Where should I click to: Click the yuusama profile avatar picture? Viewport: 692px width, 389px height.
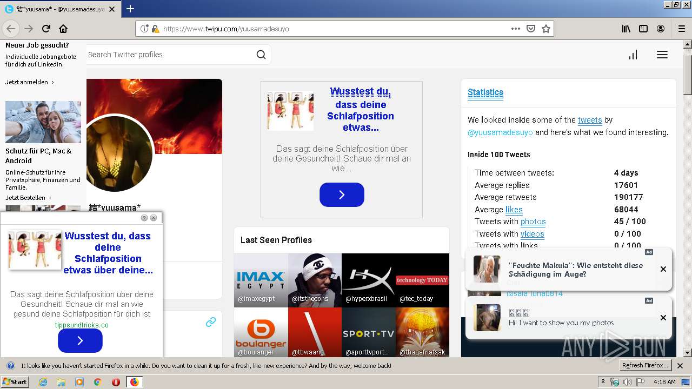(119, 153)
